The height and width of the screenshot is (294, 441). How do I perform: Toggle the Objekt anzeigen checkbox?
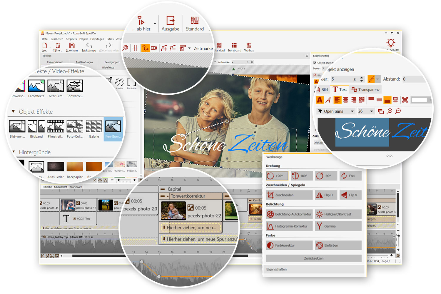tap(315, 63)
